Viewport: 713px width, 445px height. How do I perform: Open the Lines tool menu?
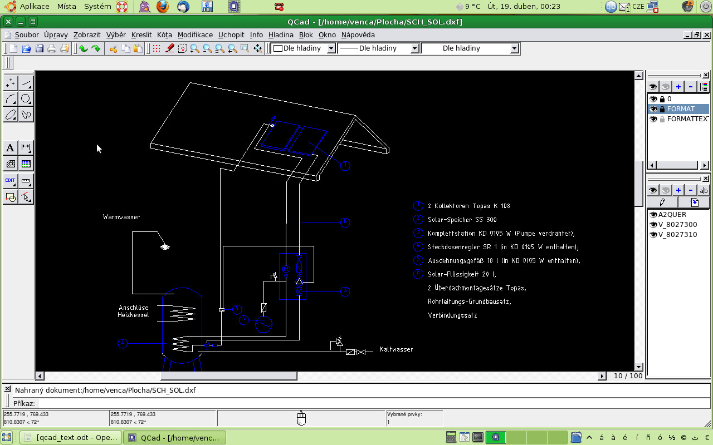[26, 83]
